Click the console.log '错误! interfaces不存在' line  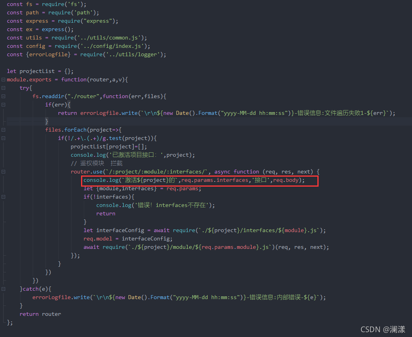pos(156,205)
